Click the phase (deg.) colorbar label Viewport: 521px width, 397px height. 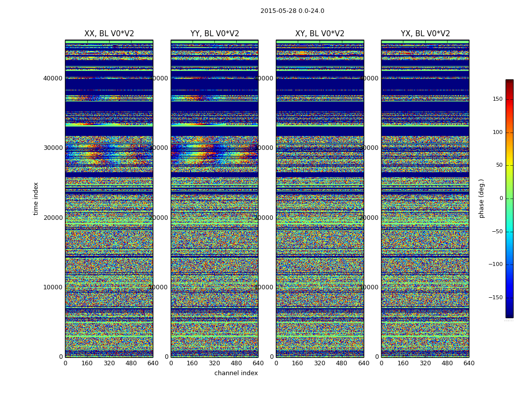(481, 198)
